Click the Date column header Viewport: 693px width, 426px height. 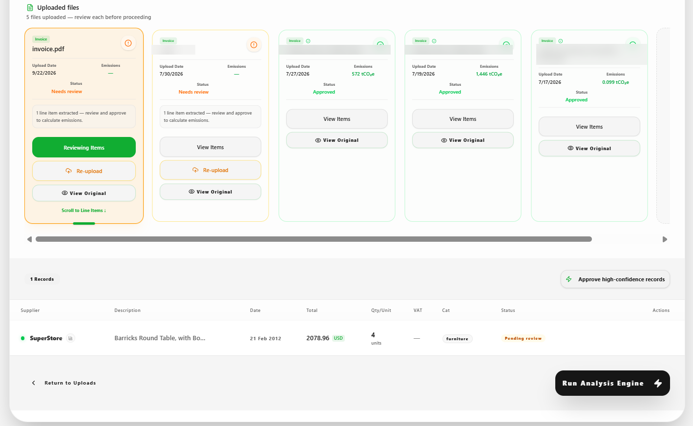click(x=255, y=310)
